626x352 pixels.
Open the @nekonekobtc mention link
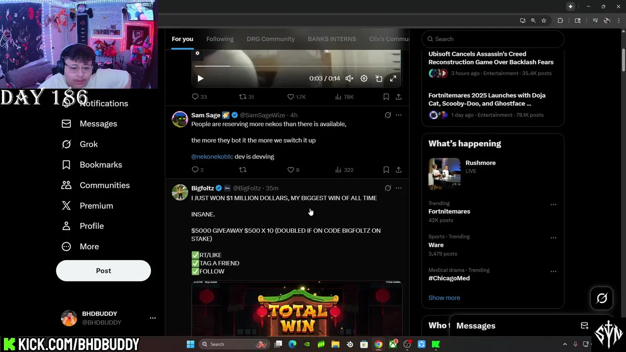click(212, 156)
